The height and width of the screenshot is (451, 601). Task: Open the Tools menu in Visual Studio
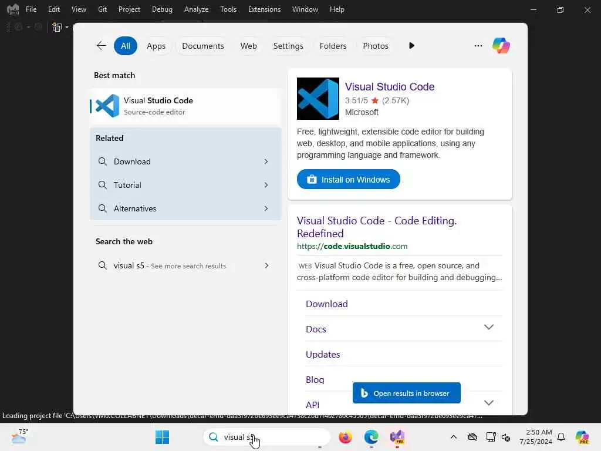(x=228, y=9)
